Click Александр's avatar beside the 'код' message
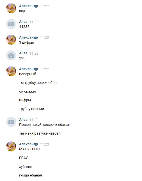Viewport: 142px width, 181px height. (11, 8)
